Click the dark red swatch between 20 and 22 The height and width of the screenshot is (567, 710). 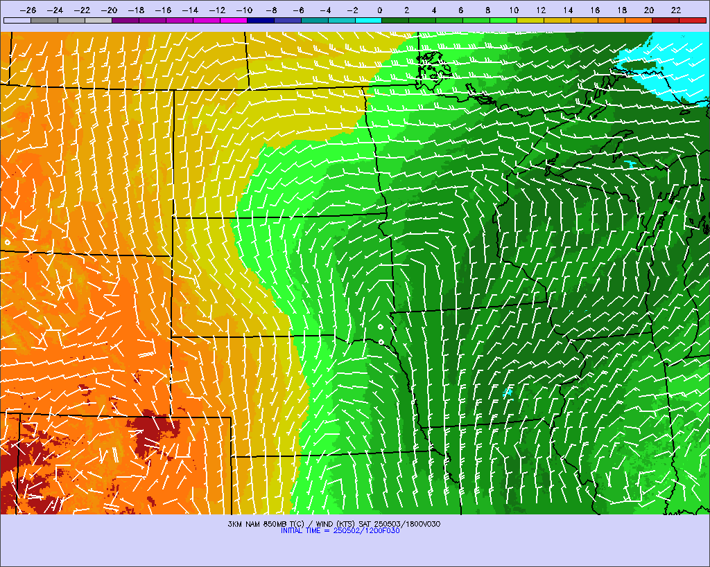[666, 20]
